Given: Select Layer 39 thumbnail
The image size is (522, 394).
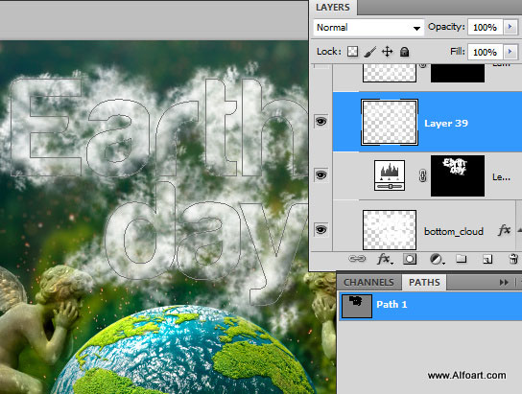Looking at the screenshot, I should pos(390,123).
